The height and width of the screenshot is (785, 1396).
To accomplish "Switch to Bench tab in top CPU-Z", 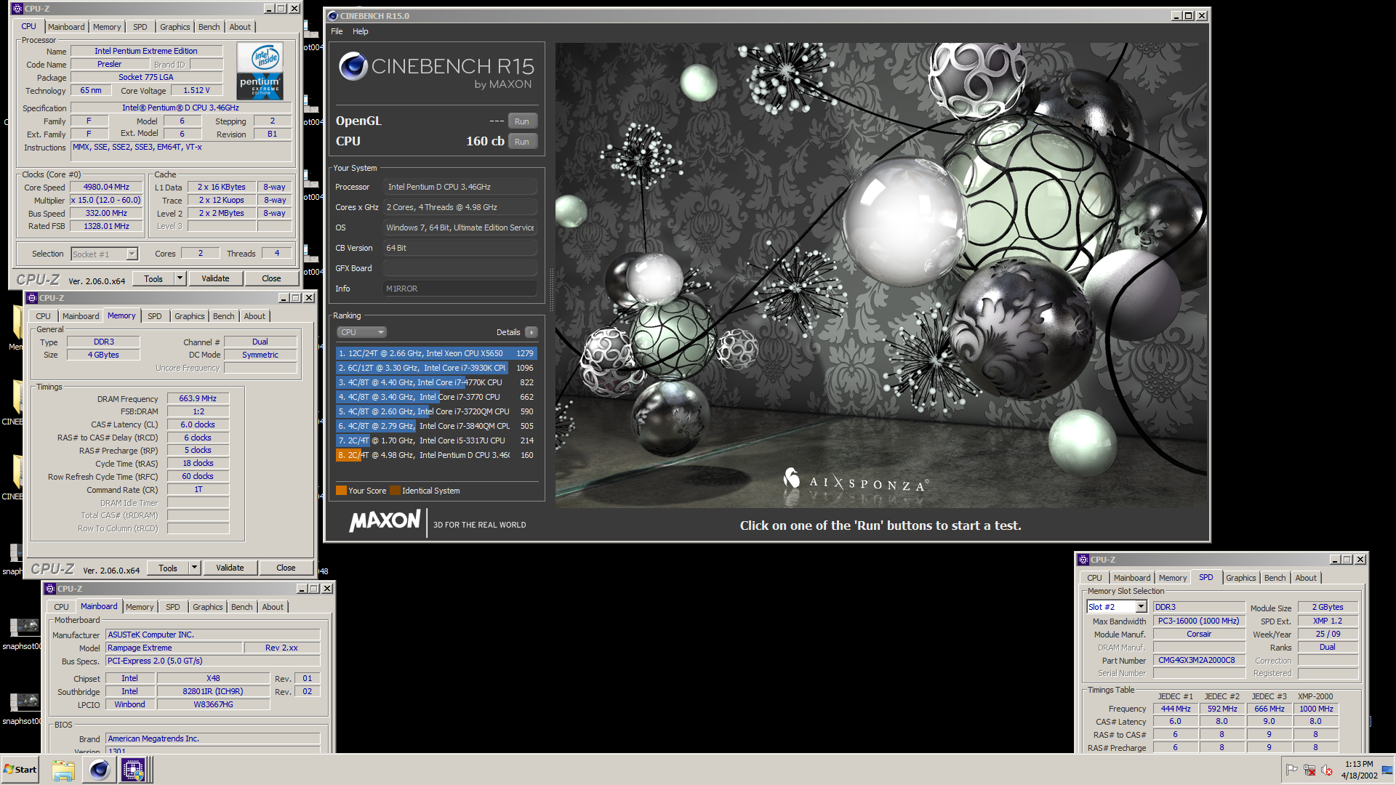I will point(209,27).
